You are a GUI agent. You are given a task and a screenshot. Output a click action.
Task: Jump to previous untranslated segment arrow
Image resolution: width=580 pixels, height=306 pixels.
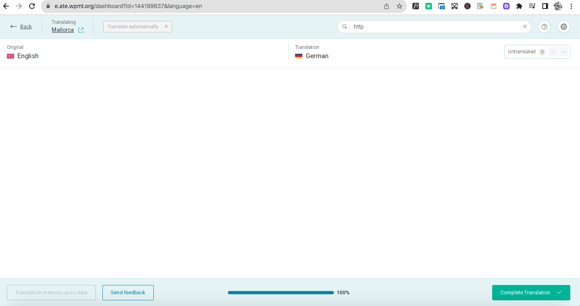click(553, 52)
